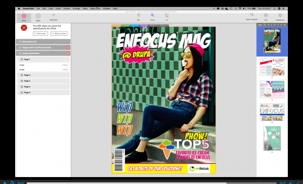Click the Show email button

point(40,34)
